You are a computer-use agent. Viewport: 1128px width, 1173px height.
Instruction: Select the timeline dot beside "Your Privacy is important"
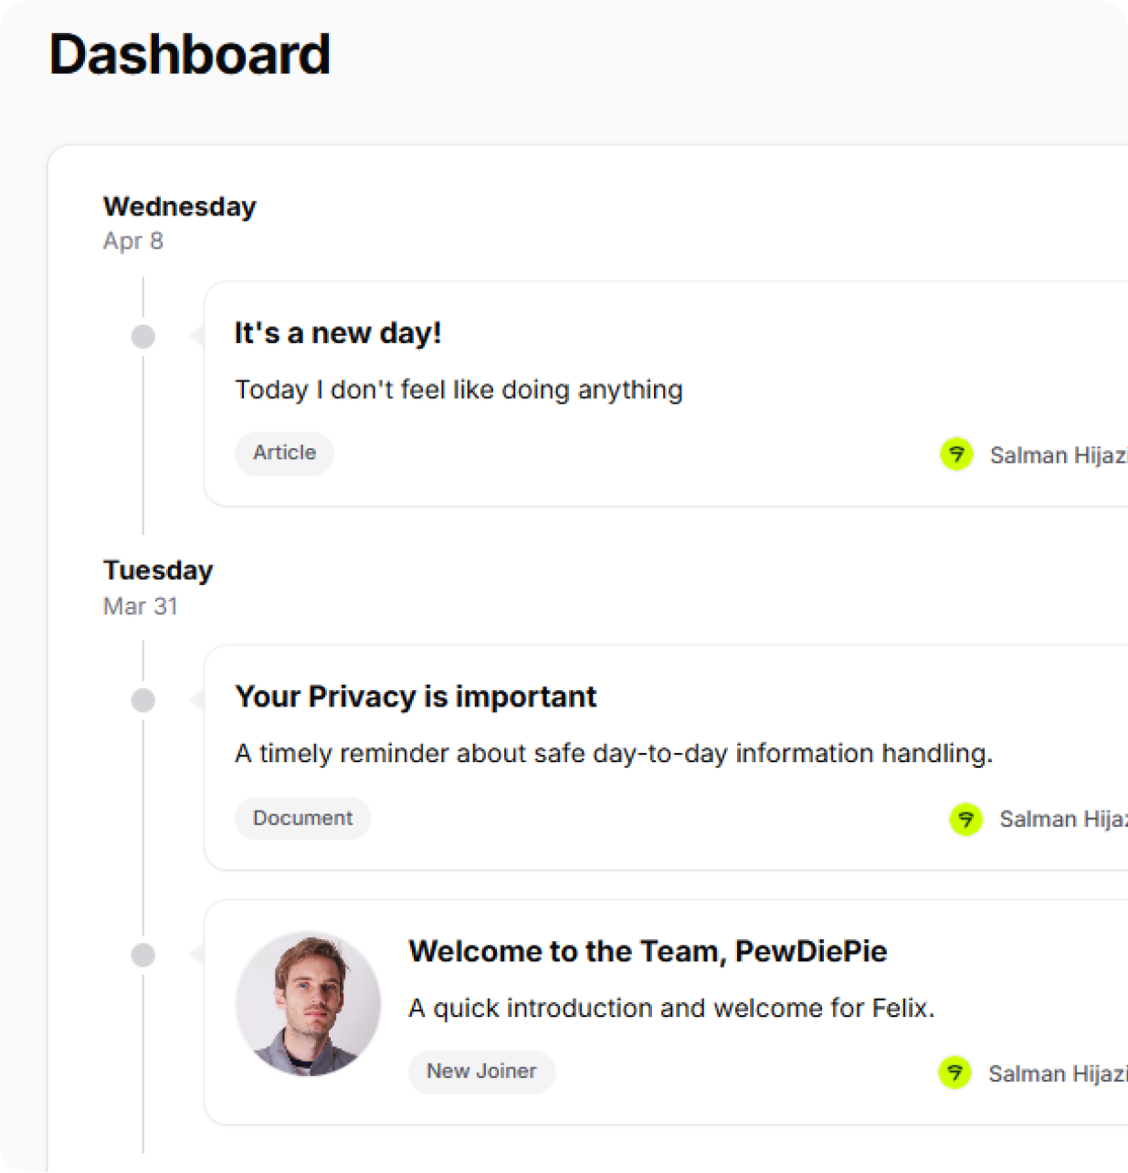(143, 700)
